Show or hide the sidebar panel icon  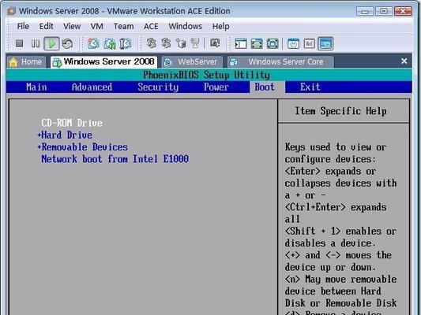pos(241,43)
